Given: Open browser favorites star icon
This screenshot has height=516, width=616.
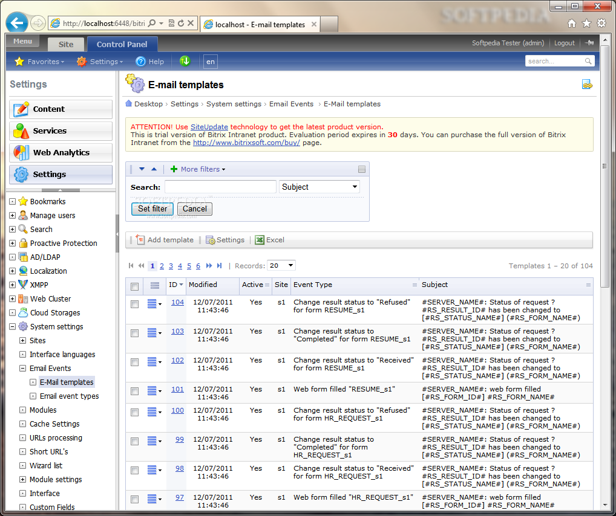Looking at the screenshot, I should coord(586,24).
